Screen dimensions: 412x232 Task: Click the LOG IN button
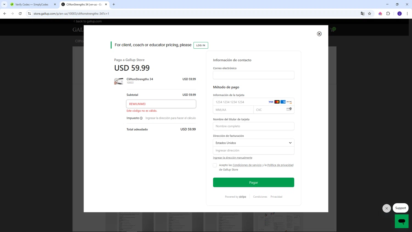point(201,45)
